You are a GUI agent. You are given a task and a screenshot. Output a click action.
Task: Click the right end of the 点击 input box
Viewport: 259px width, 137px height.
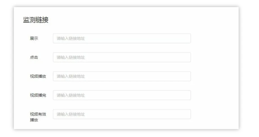tap(187, 57)
